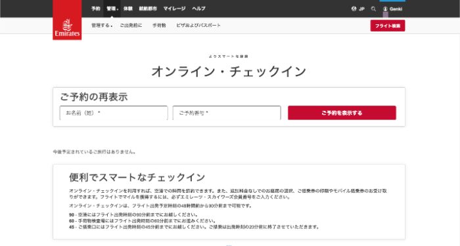The width and height of the screenshot is (460, 246).
Task: Click the ご予約を表示する button
Action: [x=342, y=113]
